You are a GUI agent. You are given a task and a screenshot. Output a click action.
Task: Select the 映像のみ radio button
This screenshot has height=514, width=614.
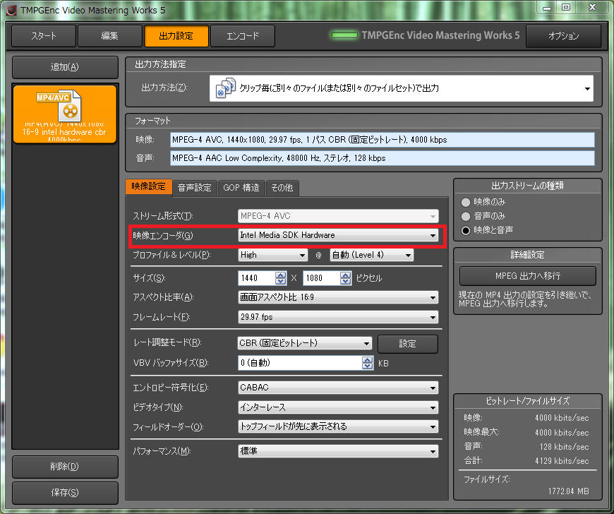tap(466, 202)
